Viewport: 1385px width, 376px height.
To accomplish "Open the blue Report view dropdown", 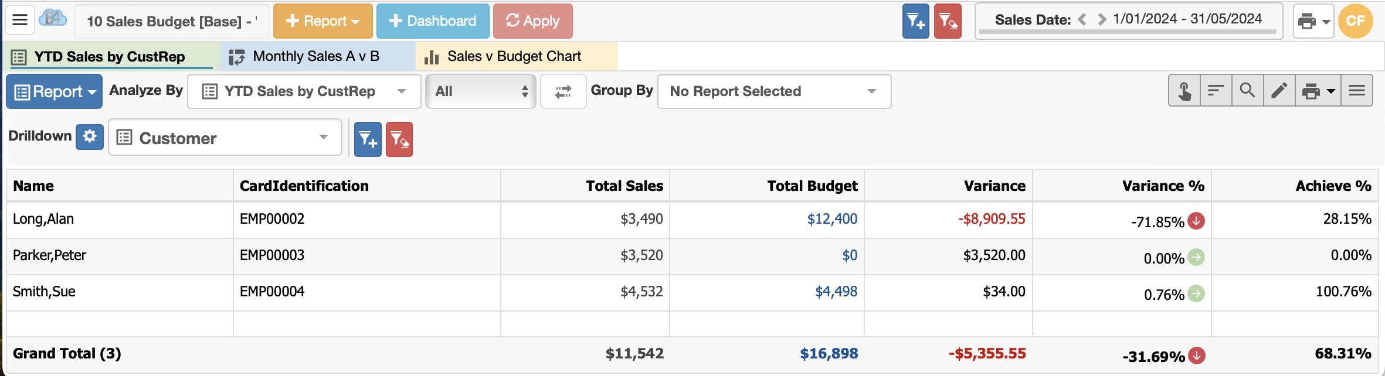I will click(54, 91).
